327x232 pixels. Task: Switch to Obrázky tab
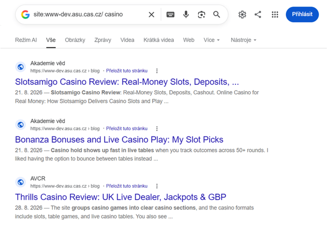click(x=75, y=40)
